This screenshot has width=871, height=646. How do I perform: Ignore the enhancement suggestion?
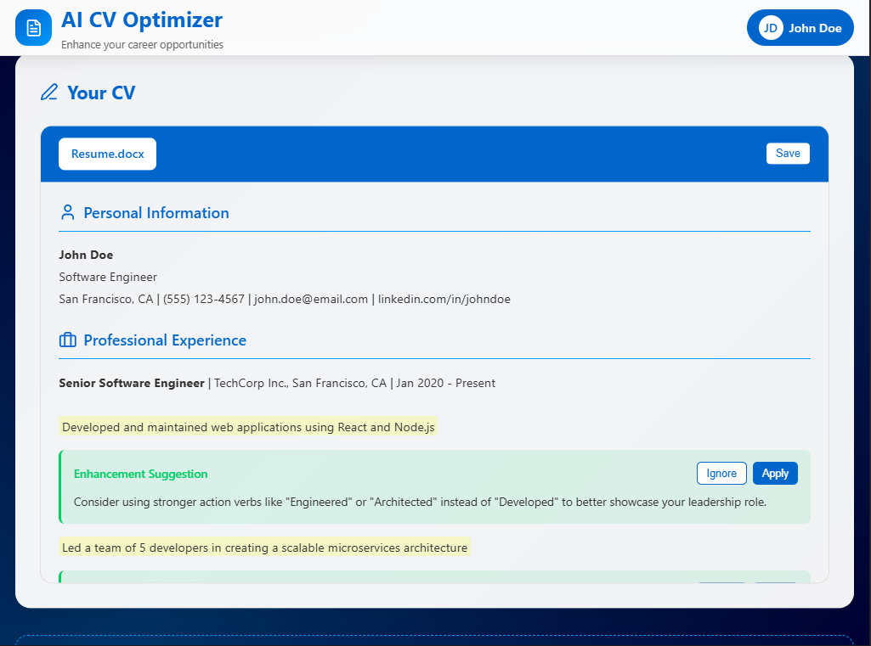721,473
